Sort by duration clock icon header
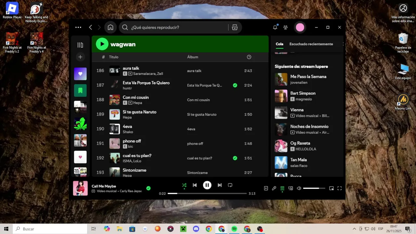 coord(249,57)
